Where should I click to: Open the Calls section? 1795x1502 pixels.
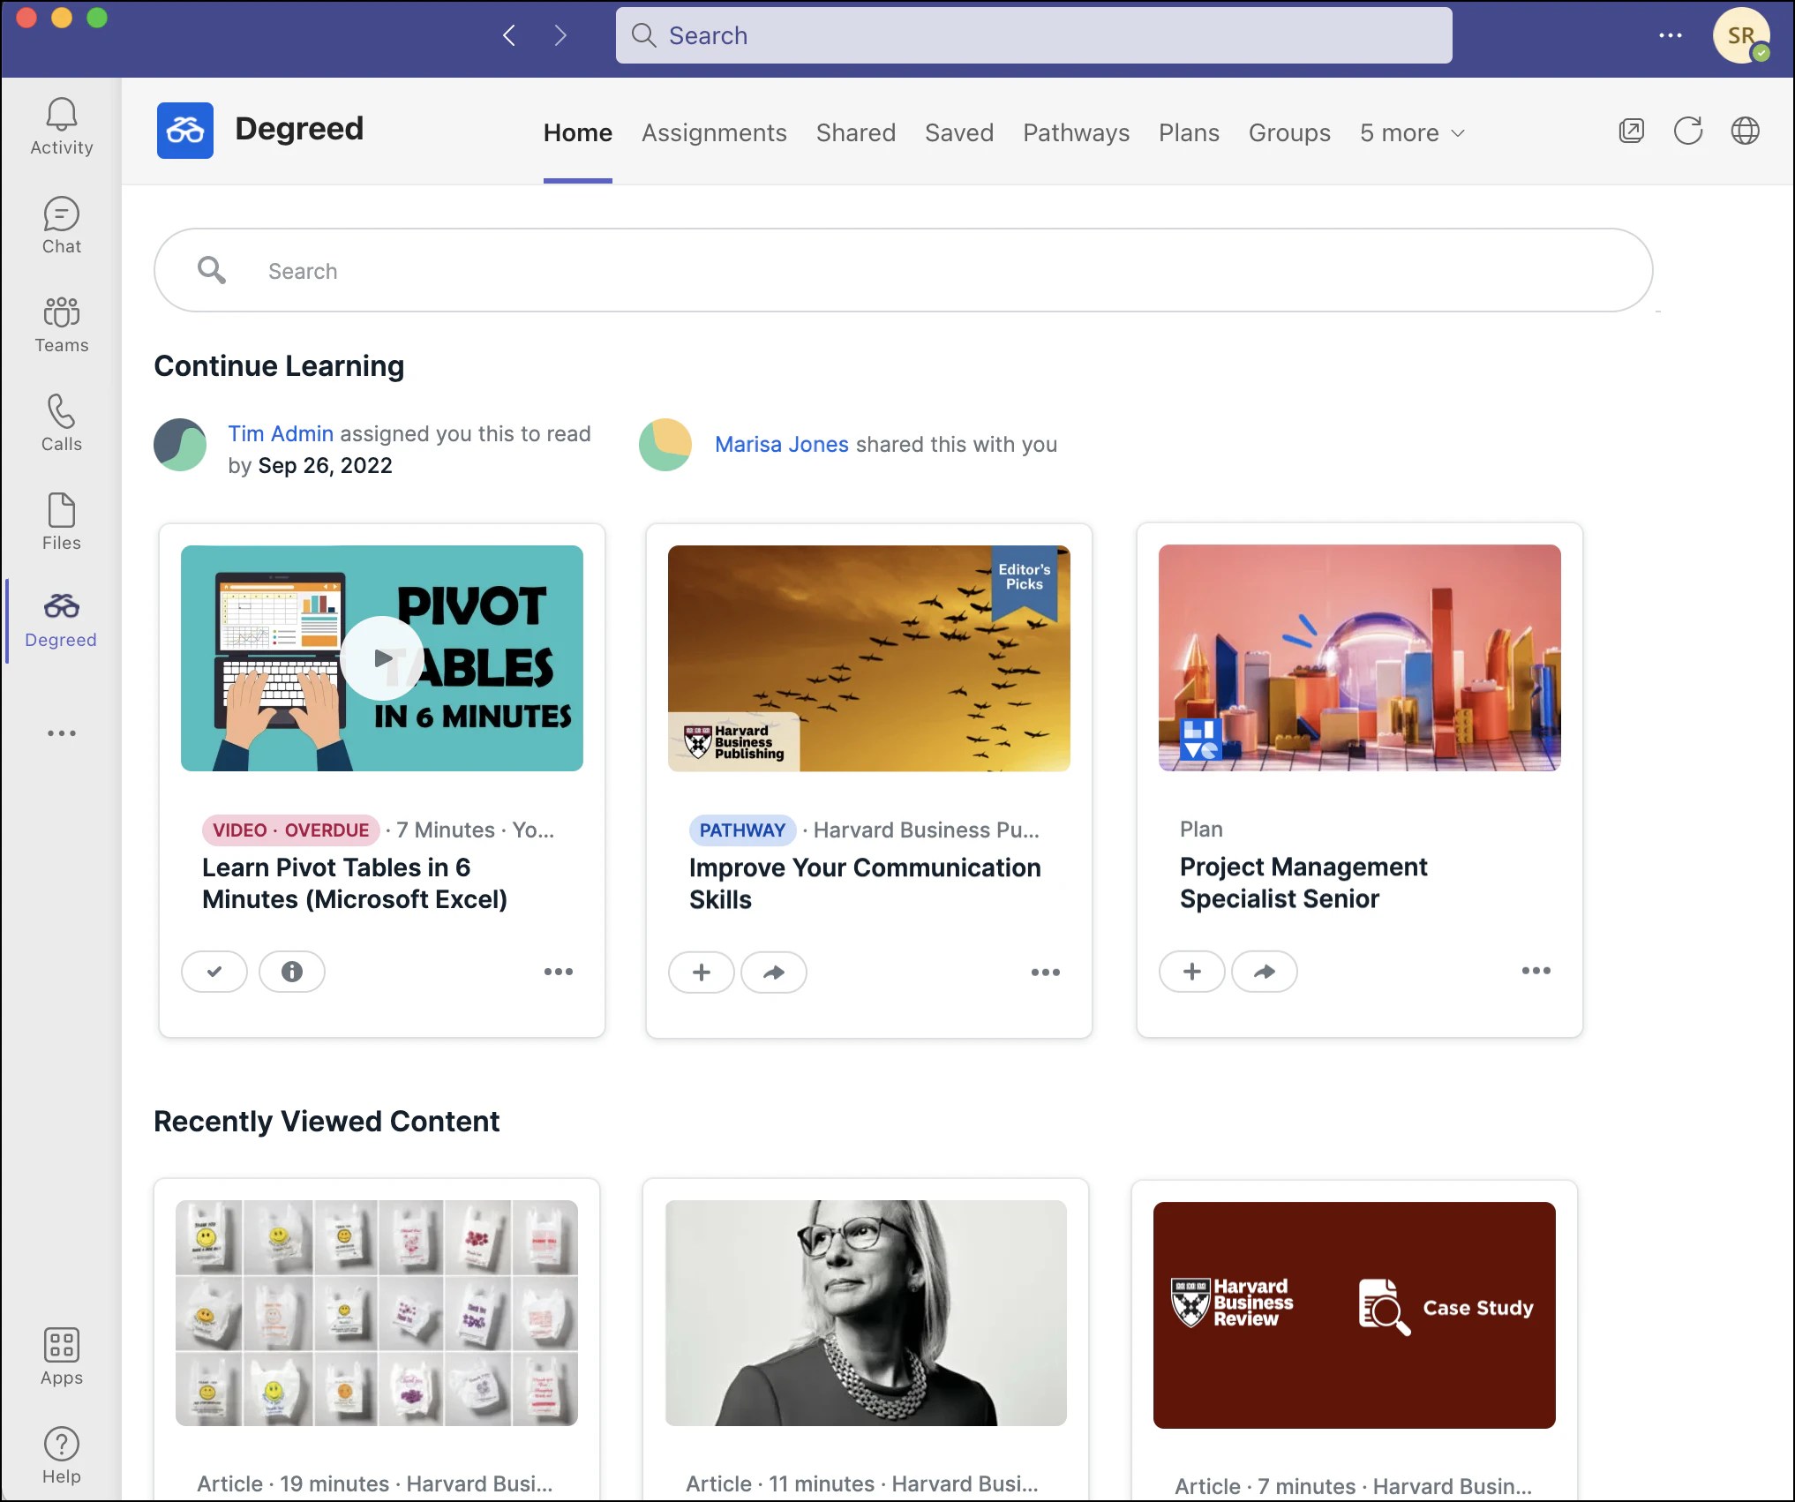(60, 423)
